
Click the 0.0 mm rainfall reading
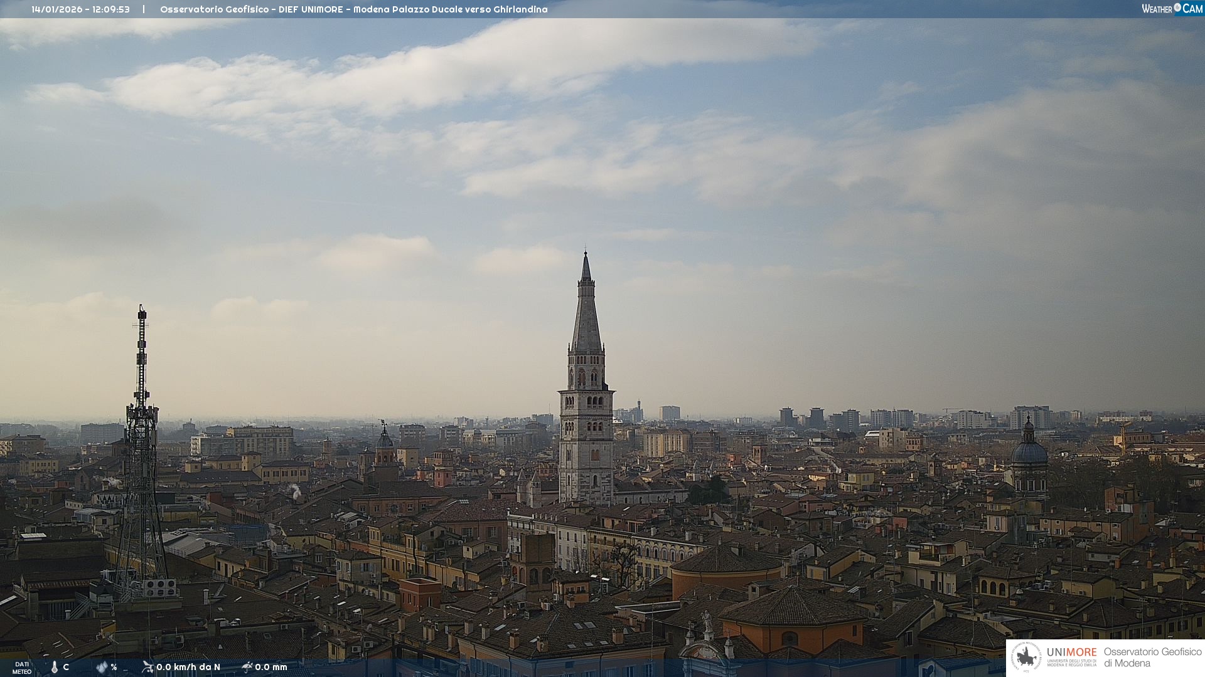271,667
